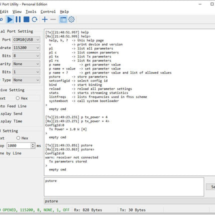Screen dimensions: 215x215
Task: Click the minus Remove icon
Action: pos(53,19)
